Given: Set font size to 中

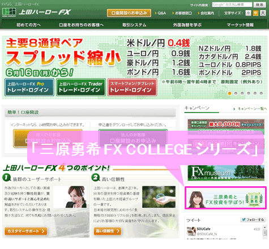Looking at the screenshot, I should [255, 13].
